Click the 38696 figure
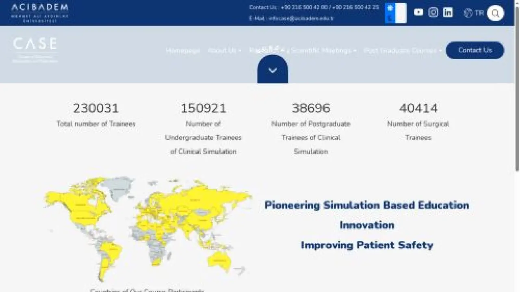This screenshot has width=520, height=292. coord(311,108)
